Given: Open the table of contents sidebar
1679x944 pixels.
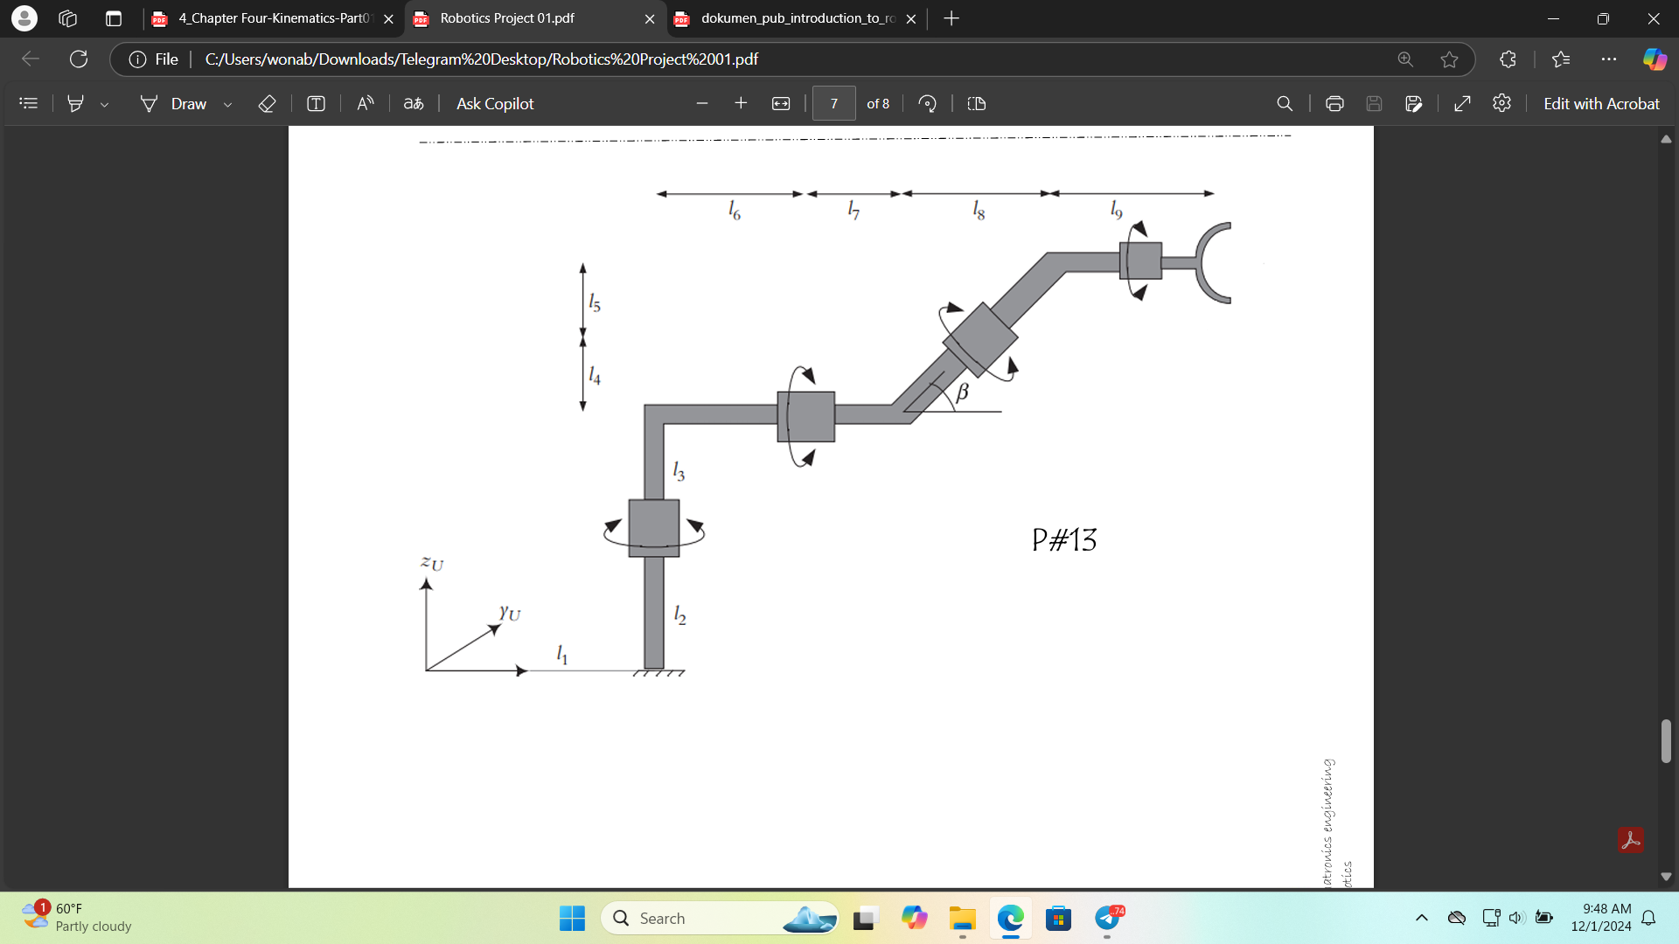Looking at the screenshot, I should 28,103.
